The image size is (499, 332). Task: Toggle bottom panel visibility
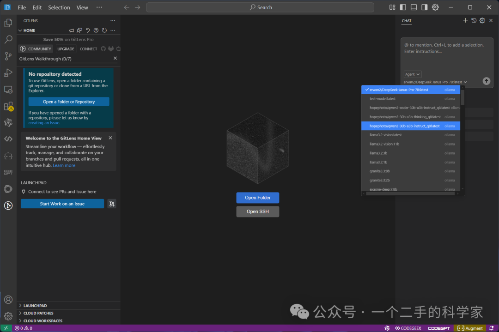click(x=414, y=7)
